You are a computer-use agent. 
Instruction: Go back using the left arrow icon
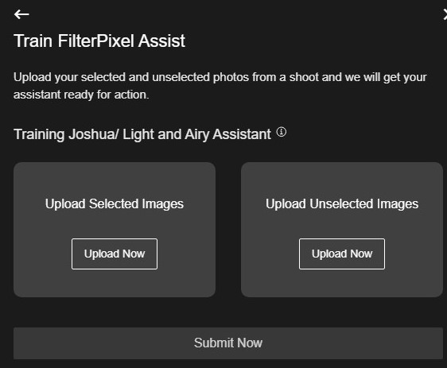click(21, 14)
